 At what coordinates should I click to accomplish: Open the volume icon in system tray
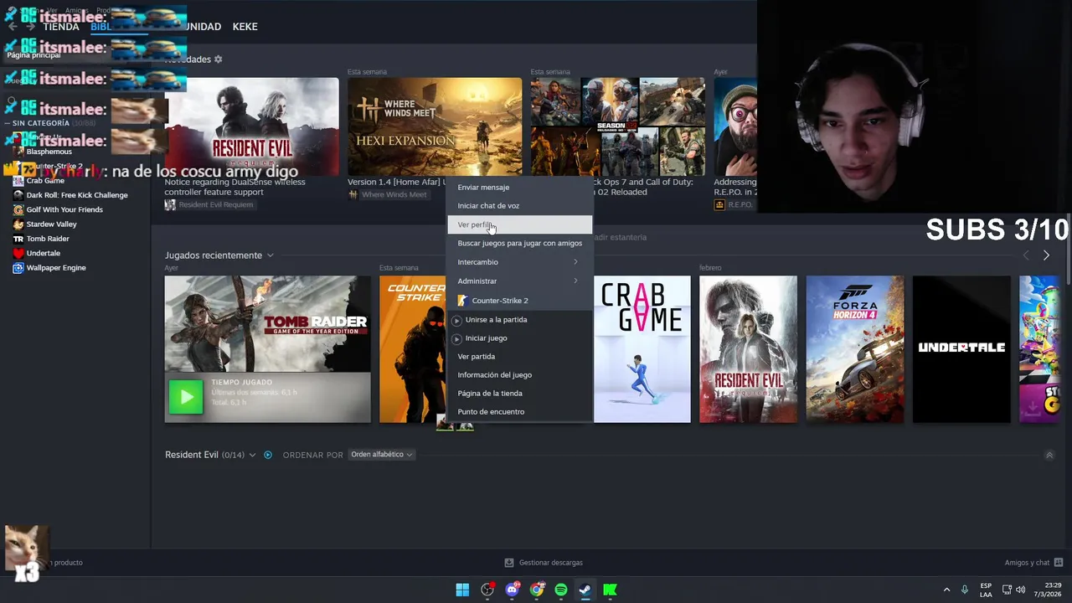(1021, 590)
